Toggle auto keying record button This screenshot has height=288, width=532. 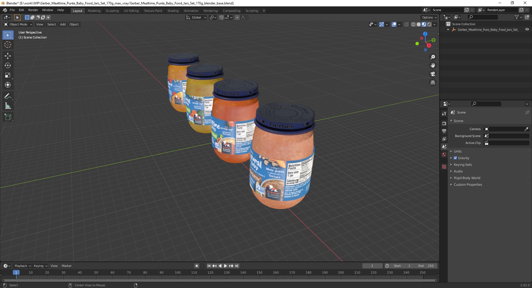coord(197,266)
